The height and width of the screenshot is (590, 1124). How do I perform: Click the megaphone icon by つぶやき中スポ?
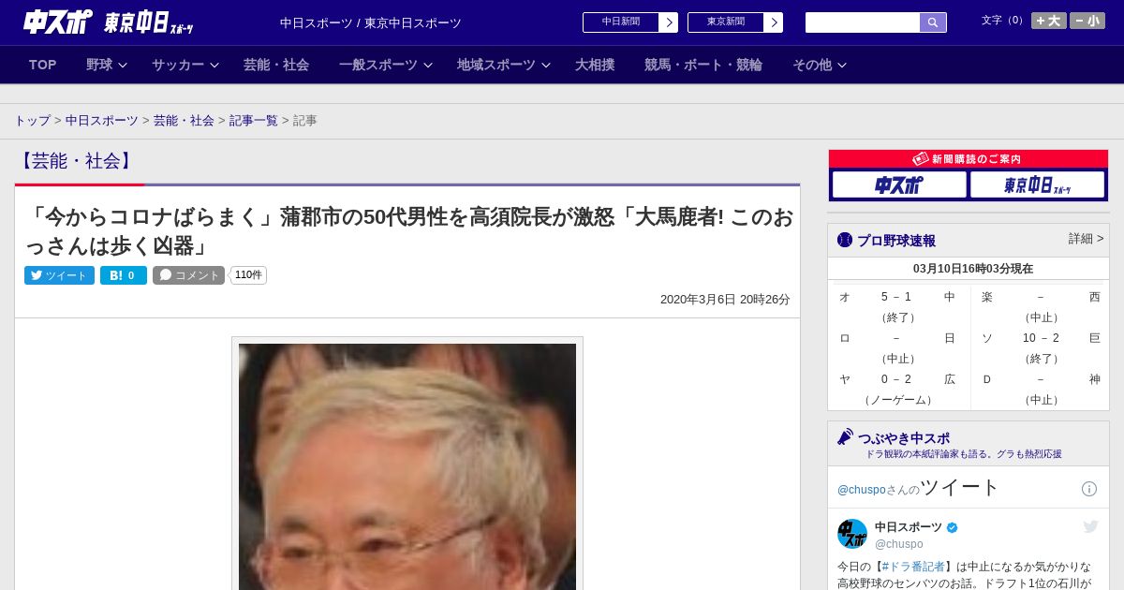(846, 437)
